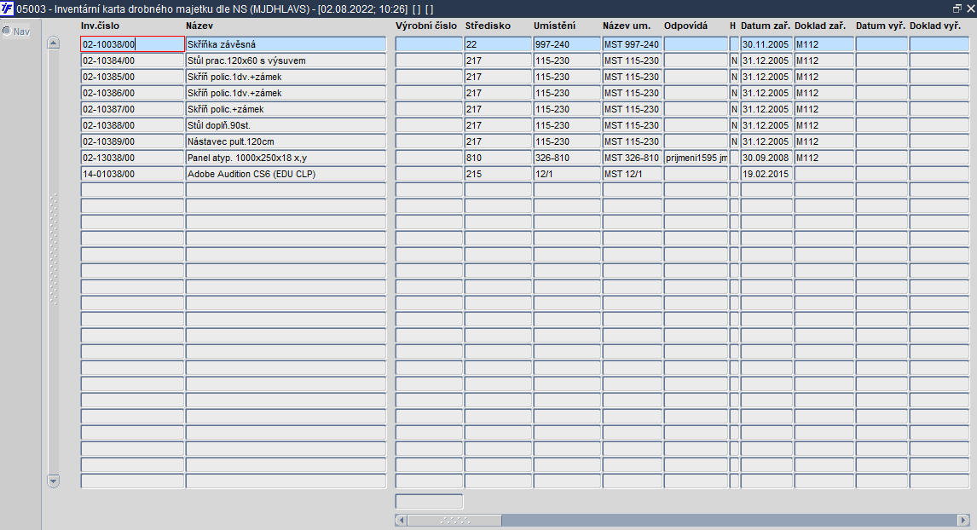977x530 pixels.
Task: Click the 'Umístění' column header
Action: [x=554, y=26]
